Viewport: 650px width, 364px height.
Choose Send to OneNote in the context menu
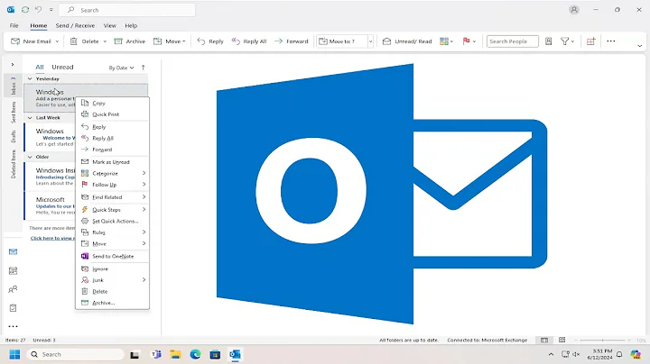point(112,257)
